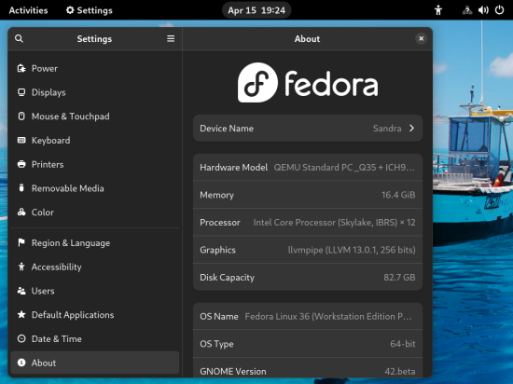The image size is (513, 384).
Task: Close the About panel with the X button
Action: point(421,38)
